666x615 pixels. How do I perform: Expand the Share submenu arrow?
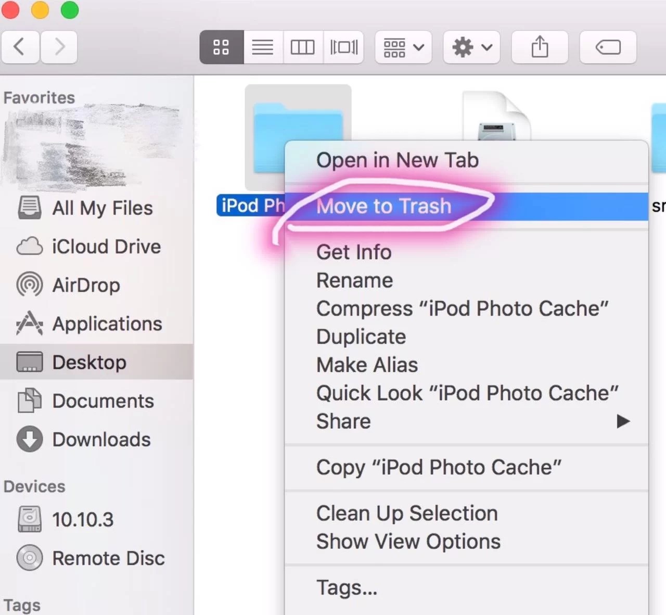pos(622,421)
